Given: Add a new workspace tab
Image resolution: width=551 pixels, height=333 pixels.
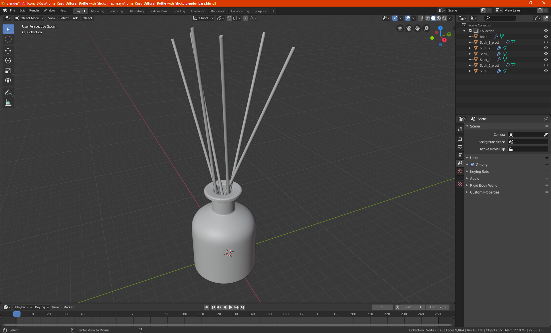Looking at the screenshot, I should click(273, 11).
